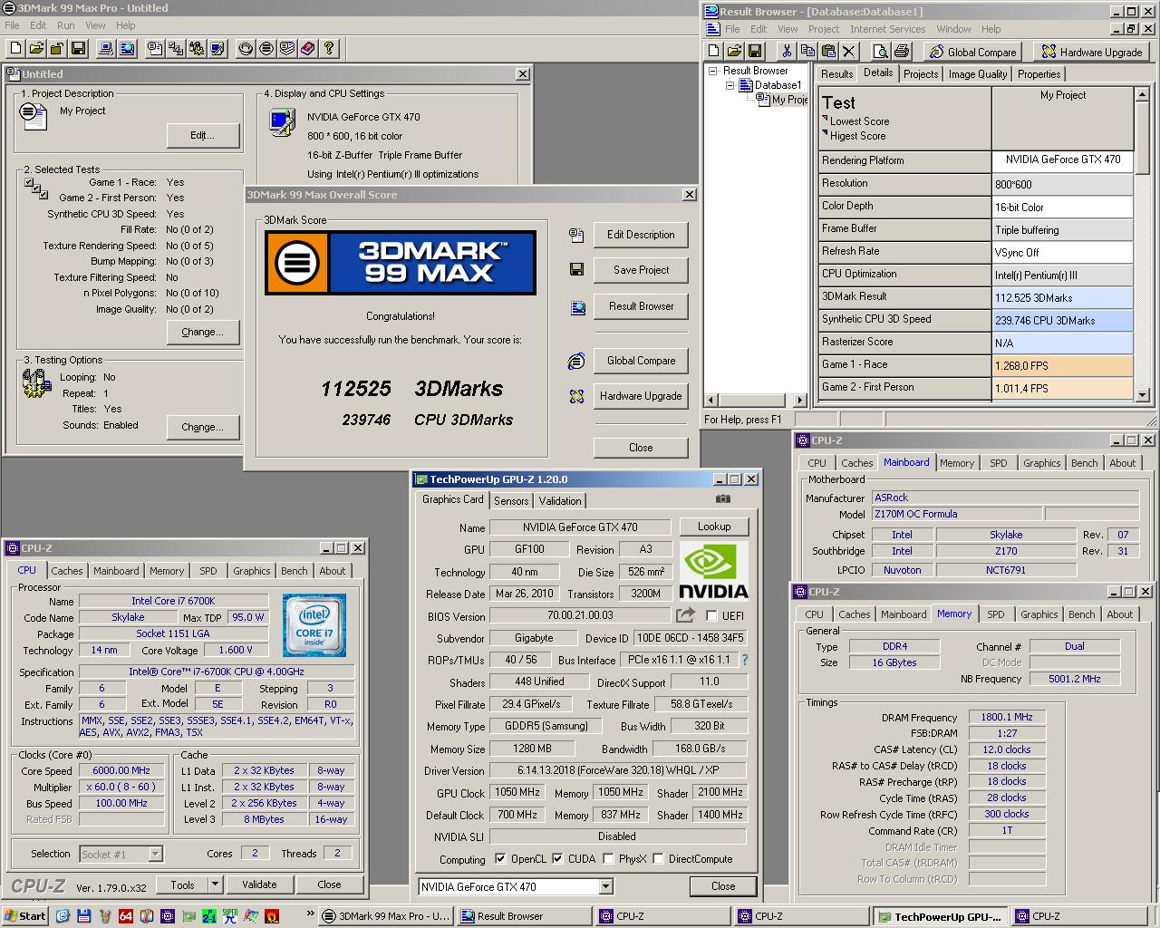Toggle the UEFI checkbox in GPU-Z
Viewport: 1160px width, 928px height.
[x=711, y=616]
